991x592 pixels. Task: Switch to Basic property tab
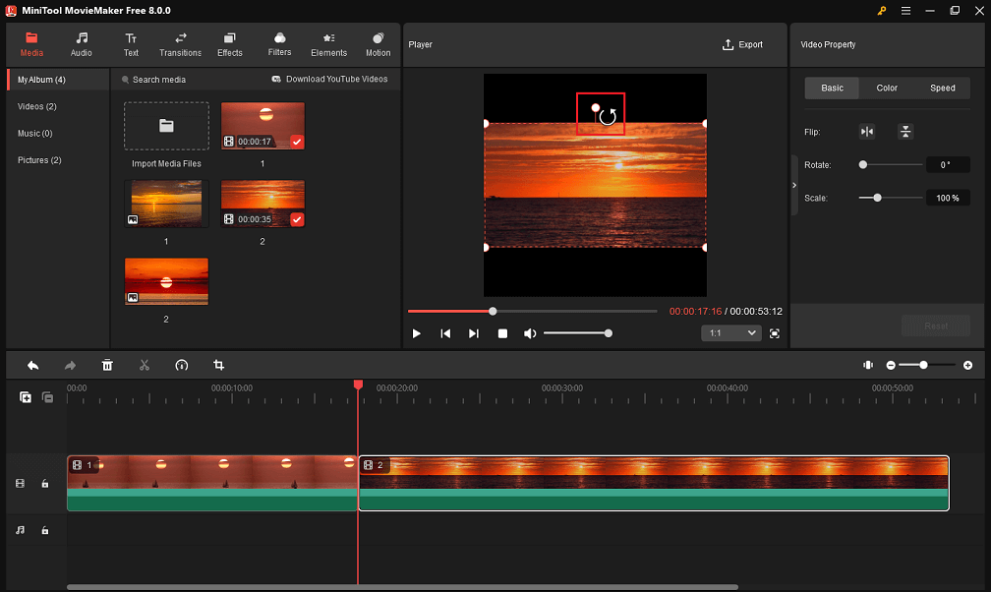[x=832, y=88]
